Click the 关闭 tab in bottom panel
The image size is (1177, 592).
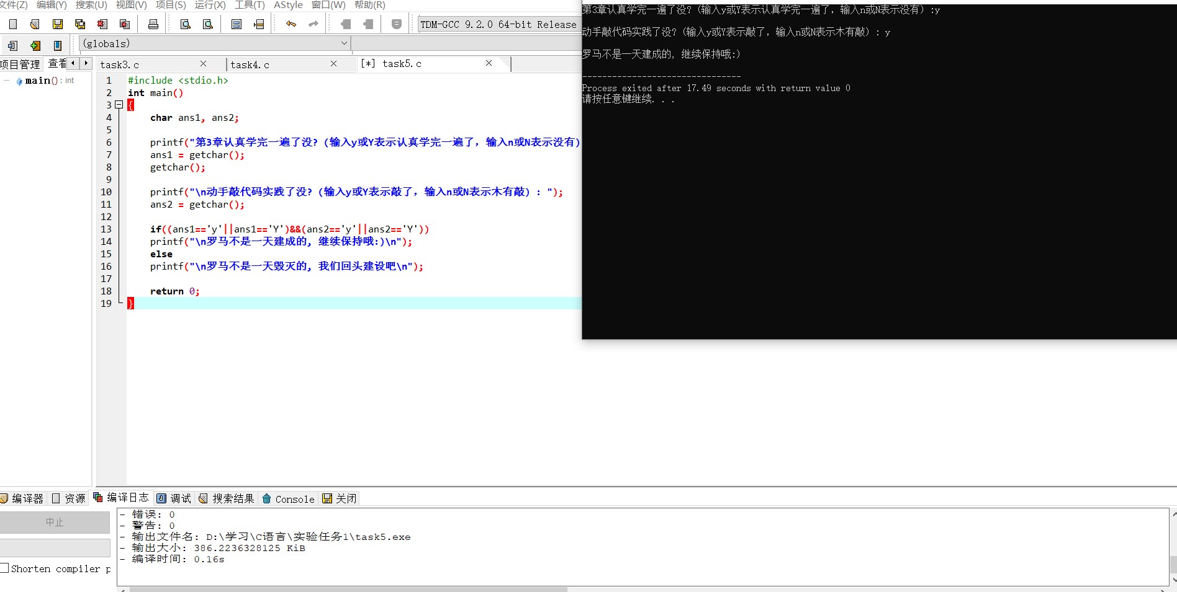(x=340, y=498)
